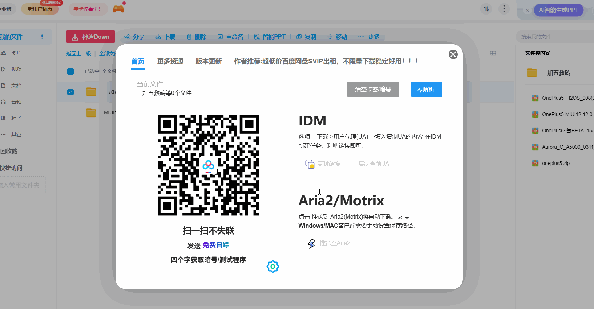The image size is (594, 309).
Task: Open the blue gear settings icon
Action: [273, 267]
